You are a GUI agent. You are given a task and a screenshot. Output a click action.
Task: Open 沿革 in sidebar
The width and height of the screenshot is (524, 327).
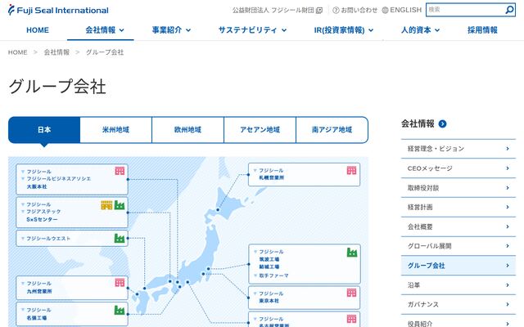(458, 285)
